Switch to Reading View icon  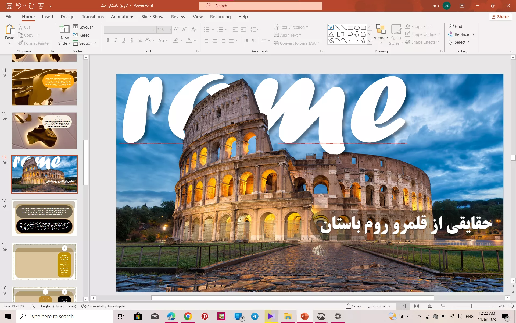430,306
